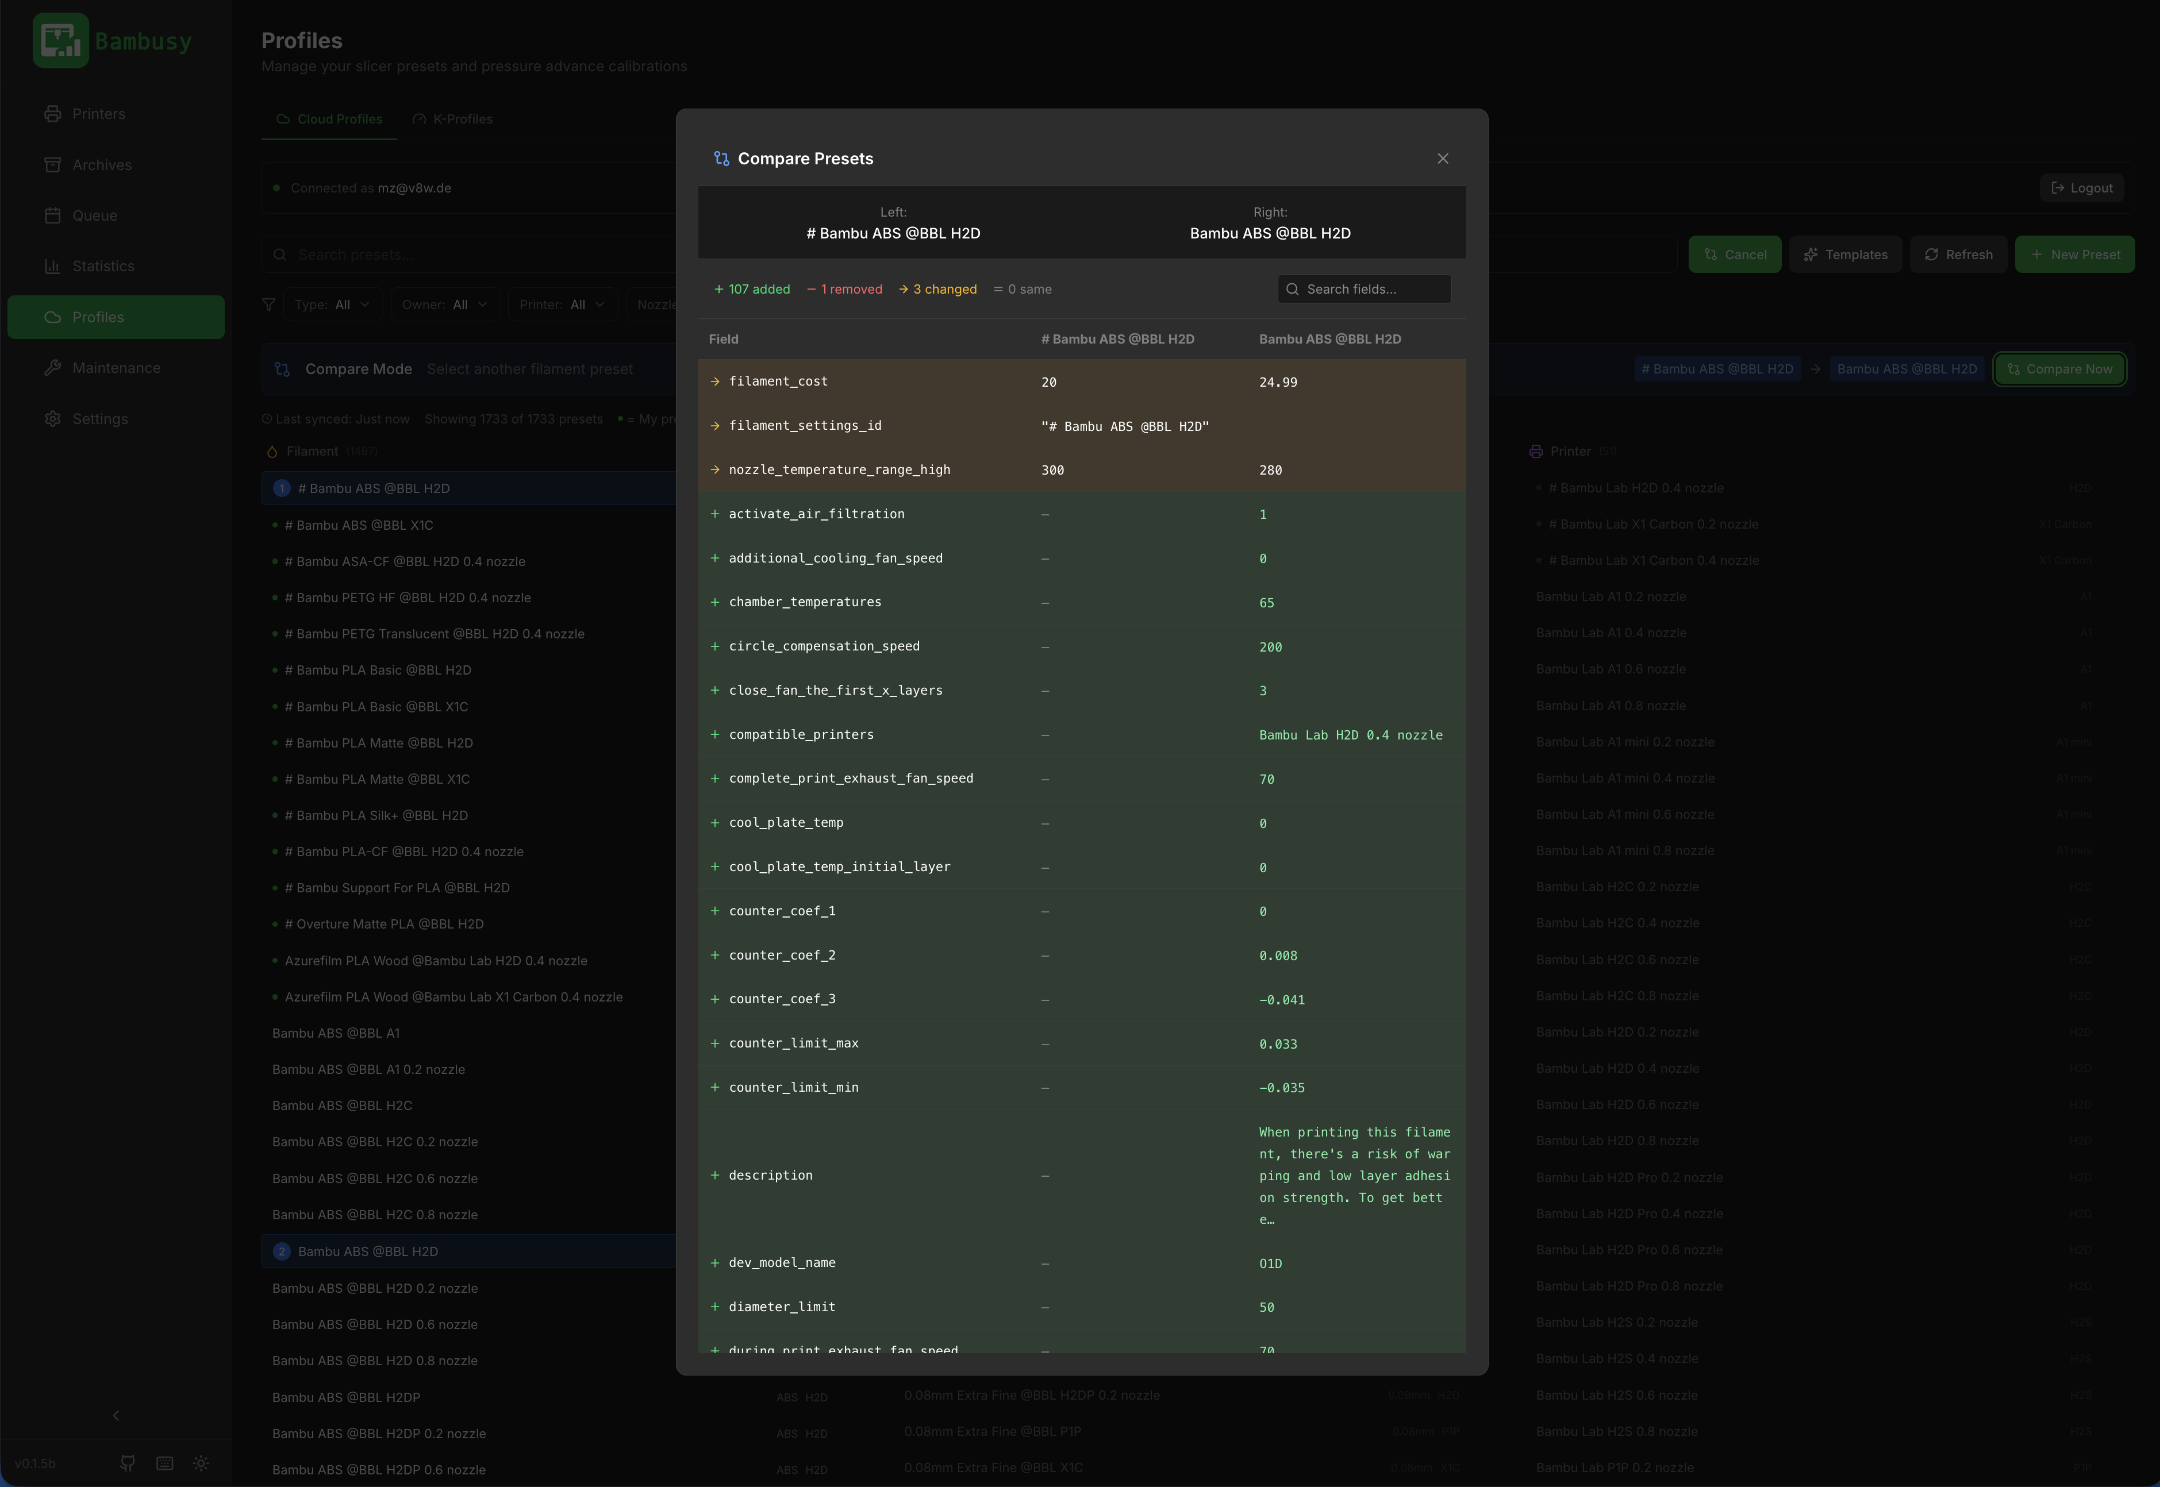The width and height of the screenshot is (2160, 1487).
Task: Click the filter funnel icon beside Type
Action: click(x=270, y=305)
